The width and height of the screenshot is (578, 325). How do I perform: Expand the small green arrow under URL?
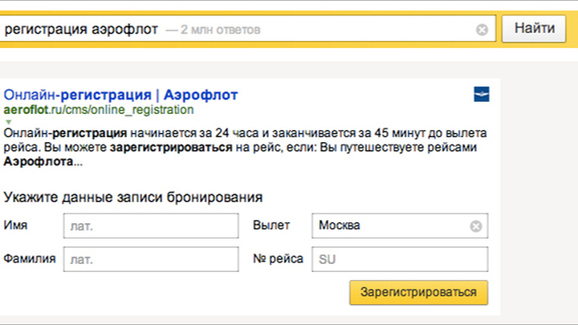pyautogui.click(x=9, y=122)
